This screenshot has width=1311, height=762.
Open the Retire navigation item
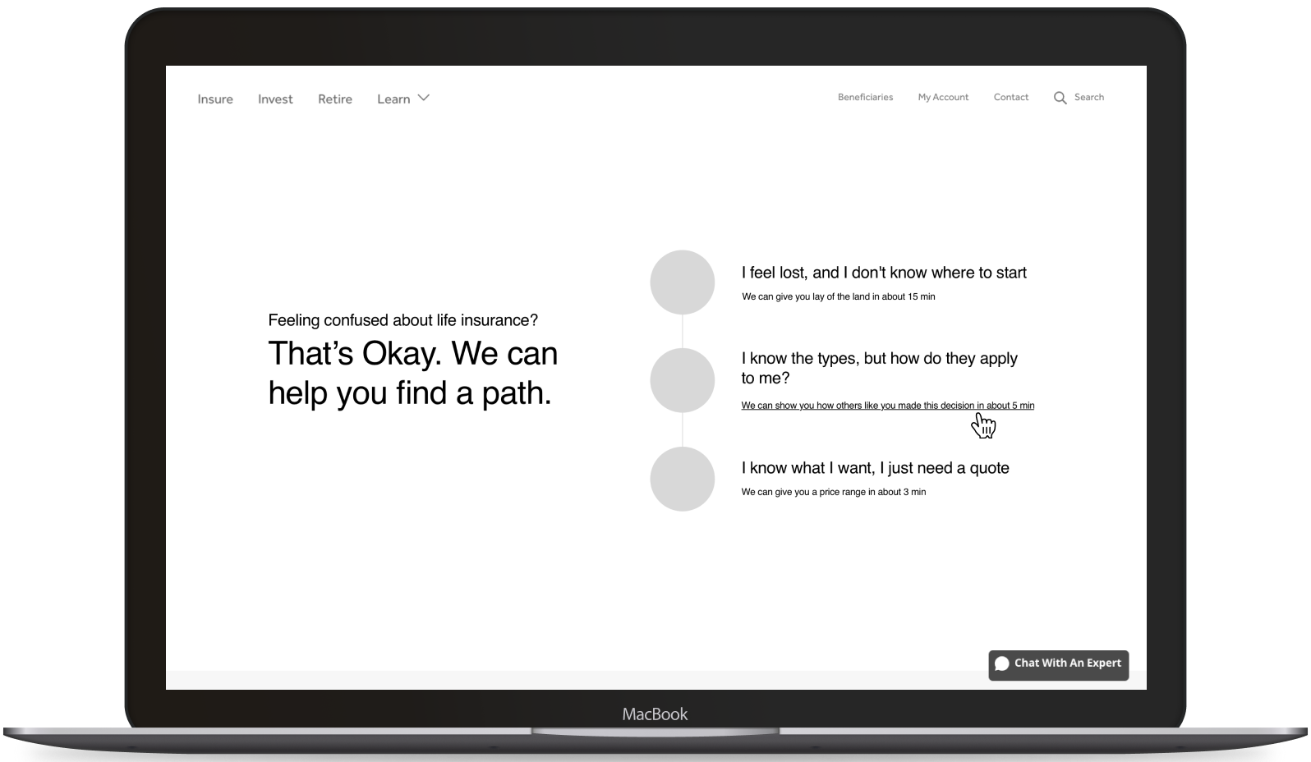tap(335, 99)
